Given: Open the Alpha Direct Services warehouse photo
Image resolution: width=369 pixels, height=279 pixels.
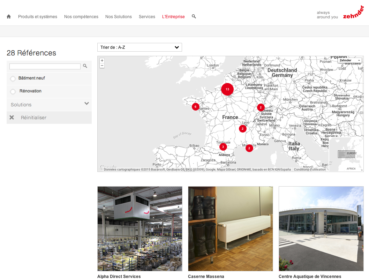Looking at the screenshot, I should 140,229.
